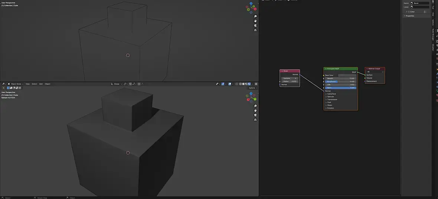Expand the Properties panel in the sidebar
The image size is (438, 199).
pos(409,16)
